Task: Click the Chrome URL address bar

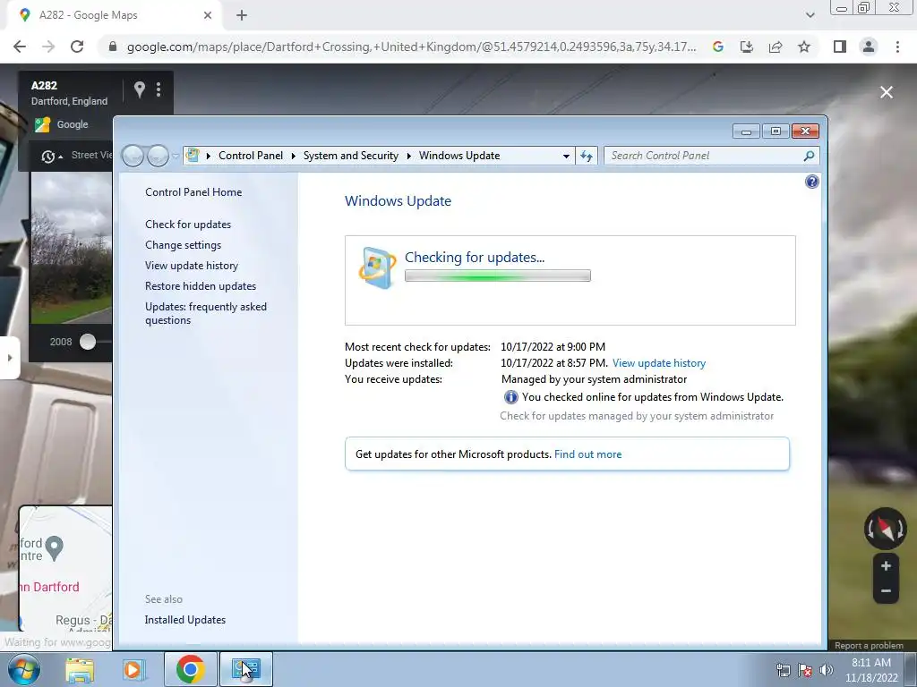Action: (411, 47)
